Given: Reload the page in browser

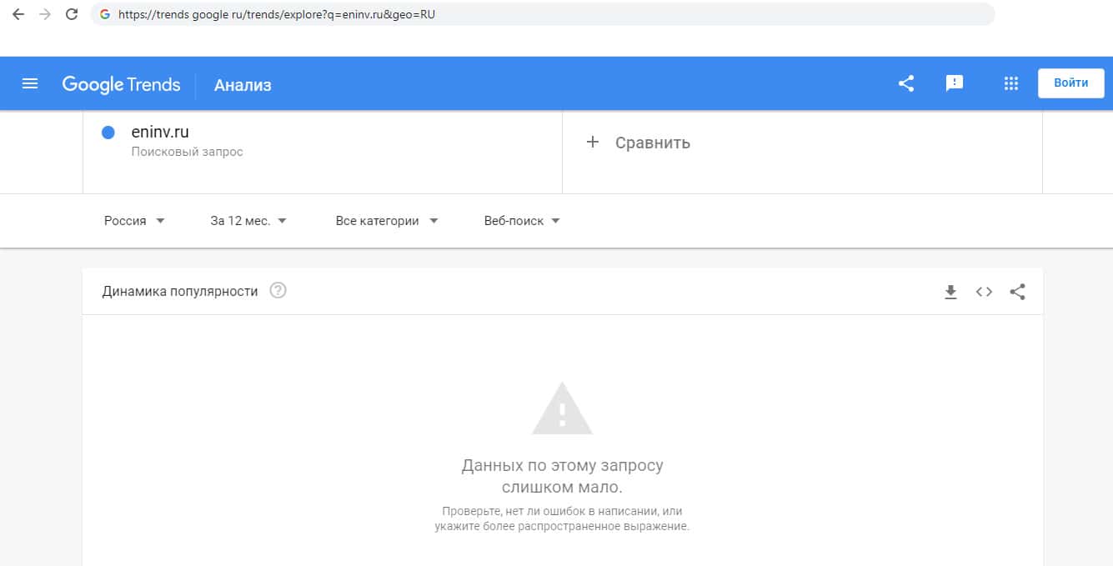Looking at the screenshot, I should pyautogui.click(x=72, y=14).
